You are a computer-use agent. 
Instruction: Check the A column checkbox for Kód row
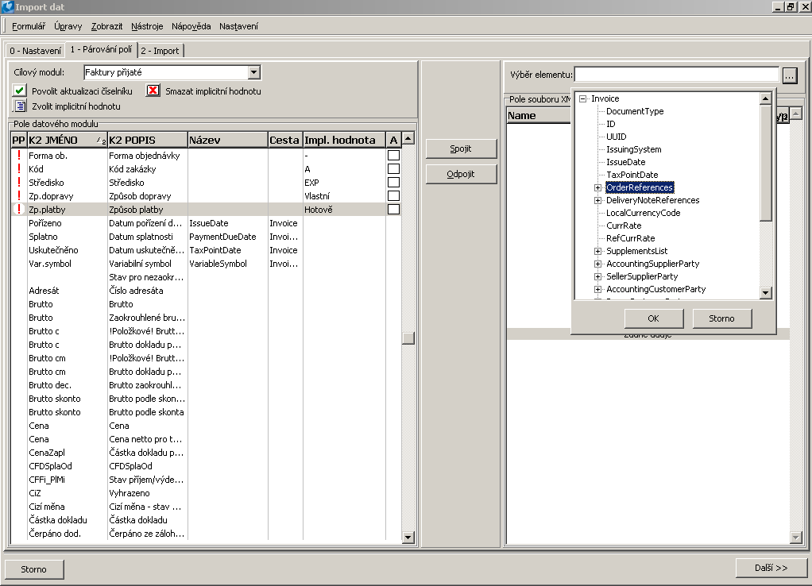393,169
